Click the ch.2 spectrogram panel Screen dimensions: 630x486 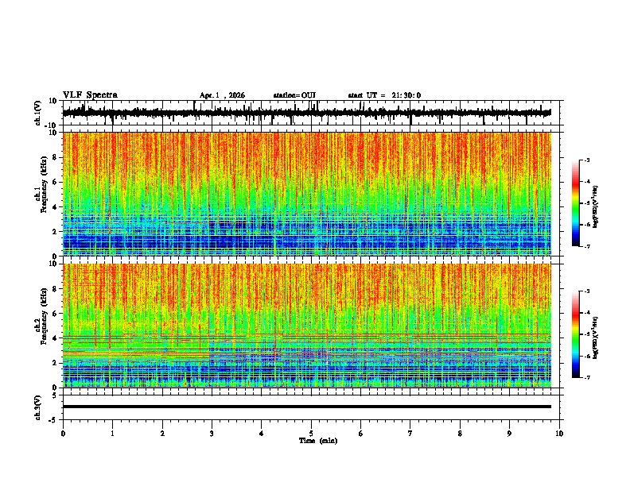(x=307, y=326)
